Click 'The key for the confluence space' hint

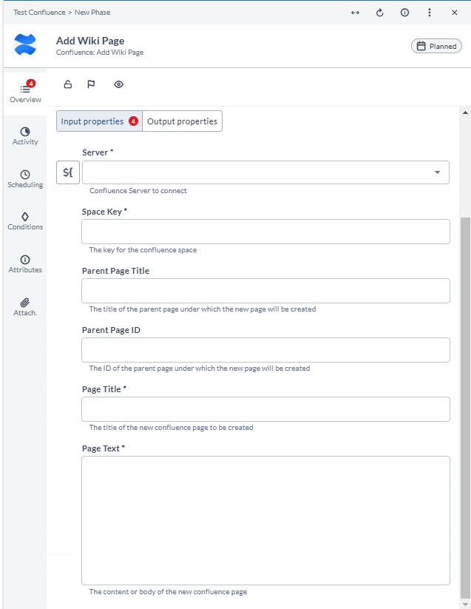coord(143,249)
